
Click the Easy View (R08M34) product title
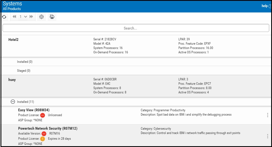34,110
